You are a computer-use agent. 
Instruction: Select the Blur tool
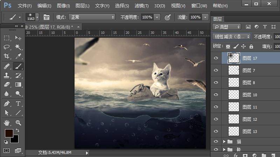(7, 94)
